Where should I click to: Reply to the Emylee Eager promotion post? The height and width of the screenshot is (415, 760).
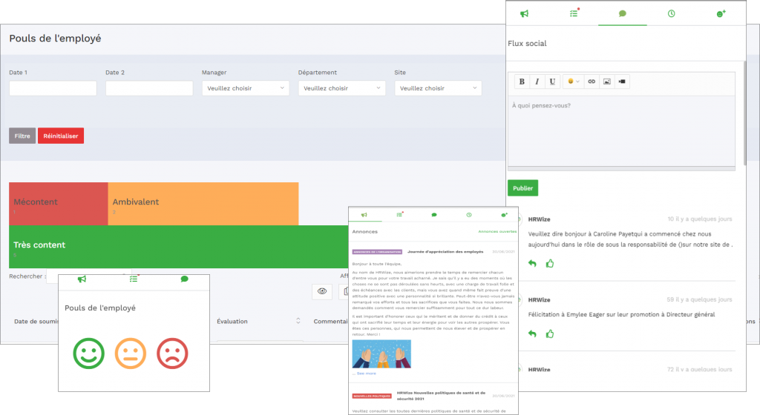pyautogui.click(x=532, y=334)
